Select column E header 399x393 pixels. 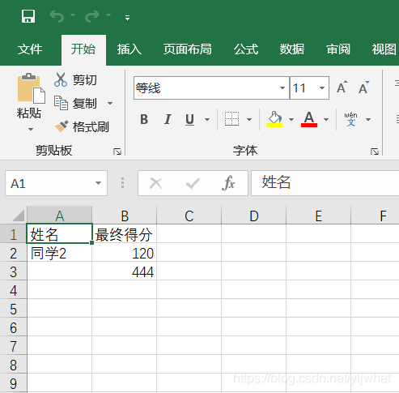[319, 215]
